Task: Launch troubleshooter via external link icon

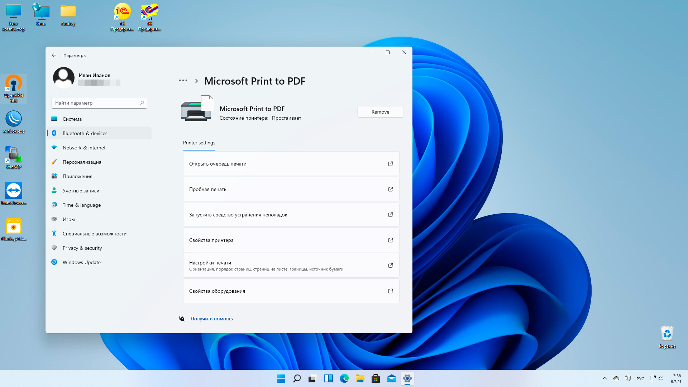Action: (x=391, y=215)
